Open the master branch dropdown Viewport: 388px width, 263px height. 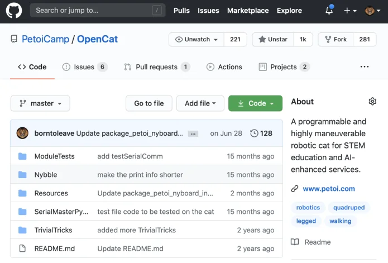(40, 103)
